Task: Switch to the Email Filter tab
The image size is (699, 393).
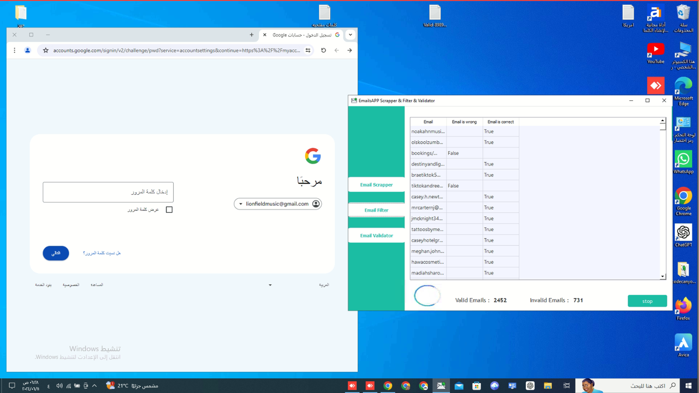Action: pyautogui.click(x=376, y=210)
